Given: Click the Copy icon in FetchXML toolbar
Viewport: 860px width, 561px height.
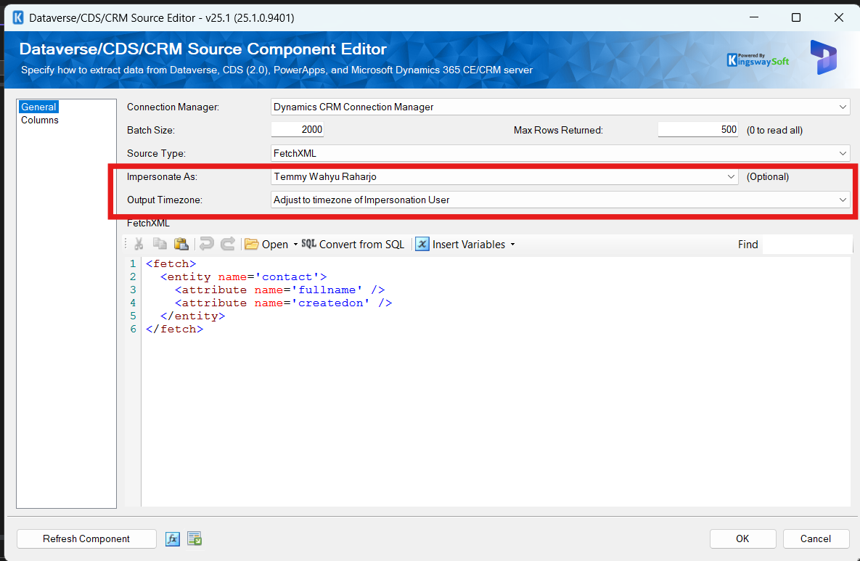Looking at the screenshot, I should 160,244.
